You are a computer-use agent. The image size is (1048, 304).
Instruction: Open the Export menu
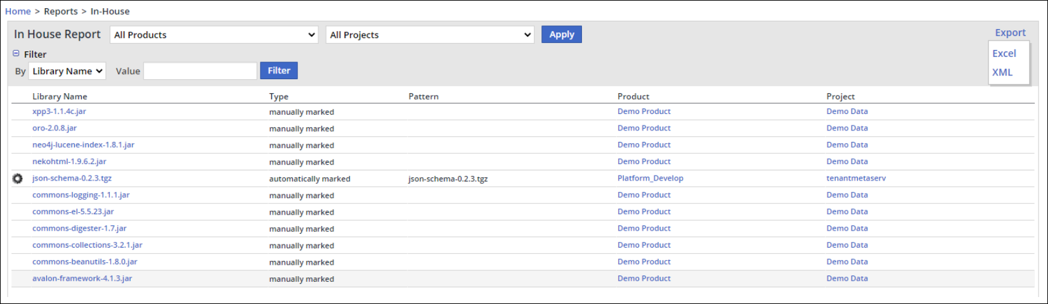pos(1009,33)
